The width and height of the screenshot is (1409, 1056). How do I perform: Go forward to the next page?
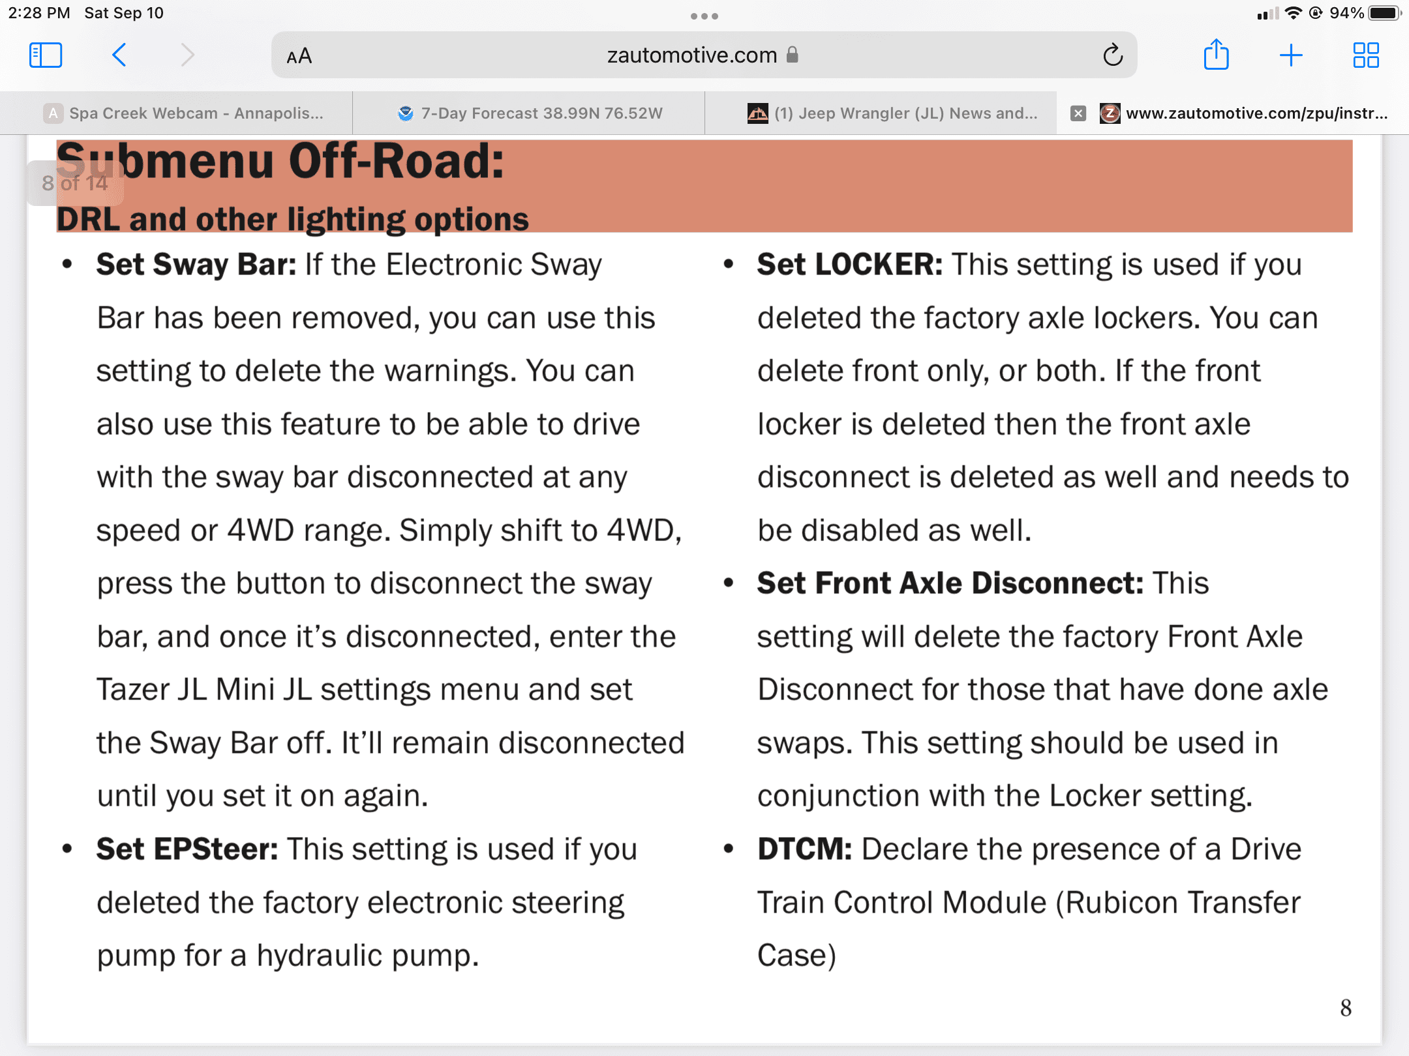tap(188, 55)
